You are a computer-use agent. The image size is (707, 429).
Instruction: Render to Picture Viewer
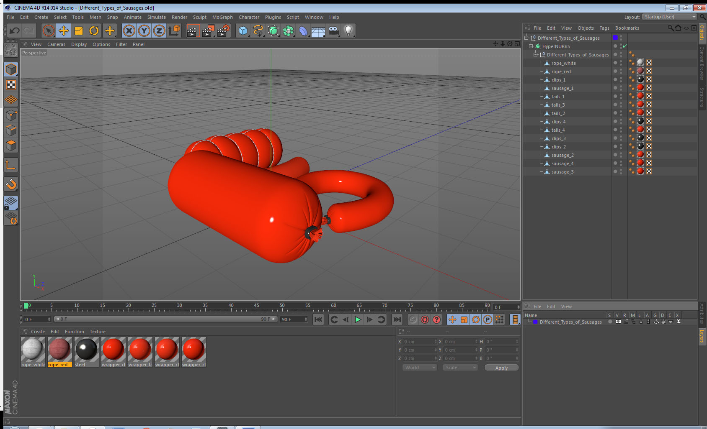pos(208,31)
